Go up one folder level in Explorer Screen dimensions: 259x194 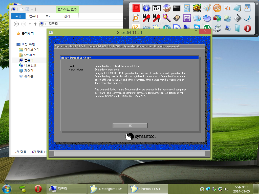(x=35, y=24)
